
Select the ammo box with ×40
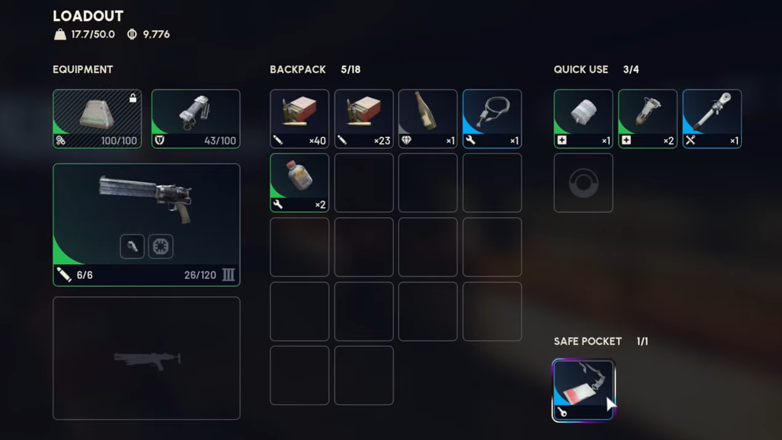299,118
